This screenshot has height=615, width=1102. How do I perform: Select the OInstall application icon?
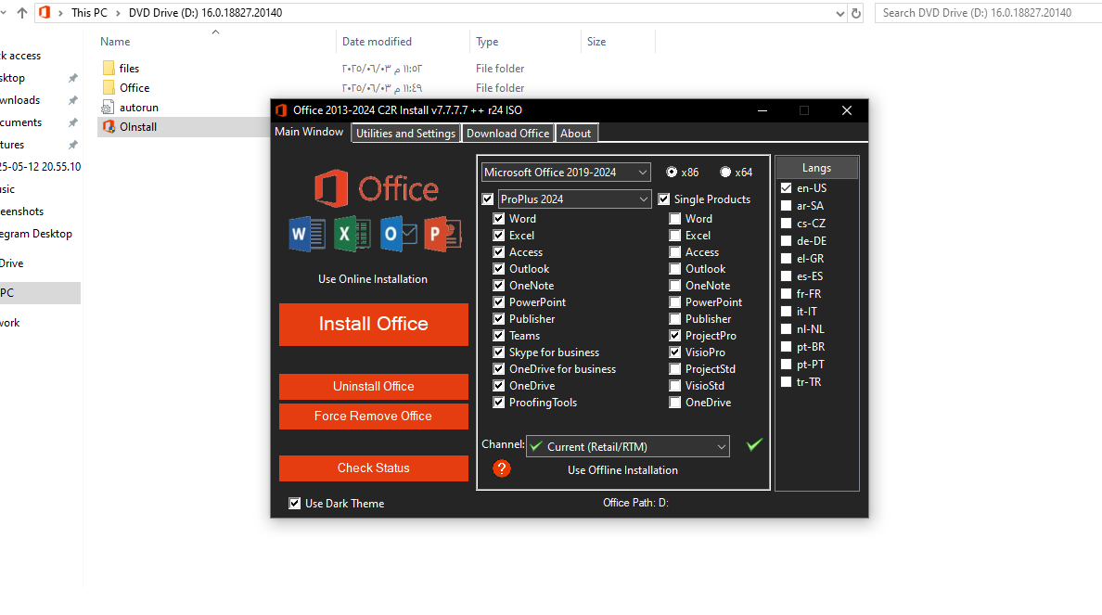pyautogui.click(x=109, y=127)
